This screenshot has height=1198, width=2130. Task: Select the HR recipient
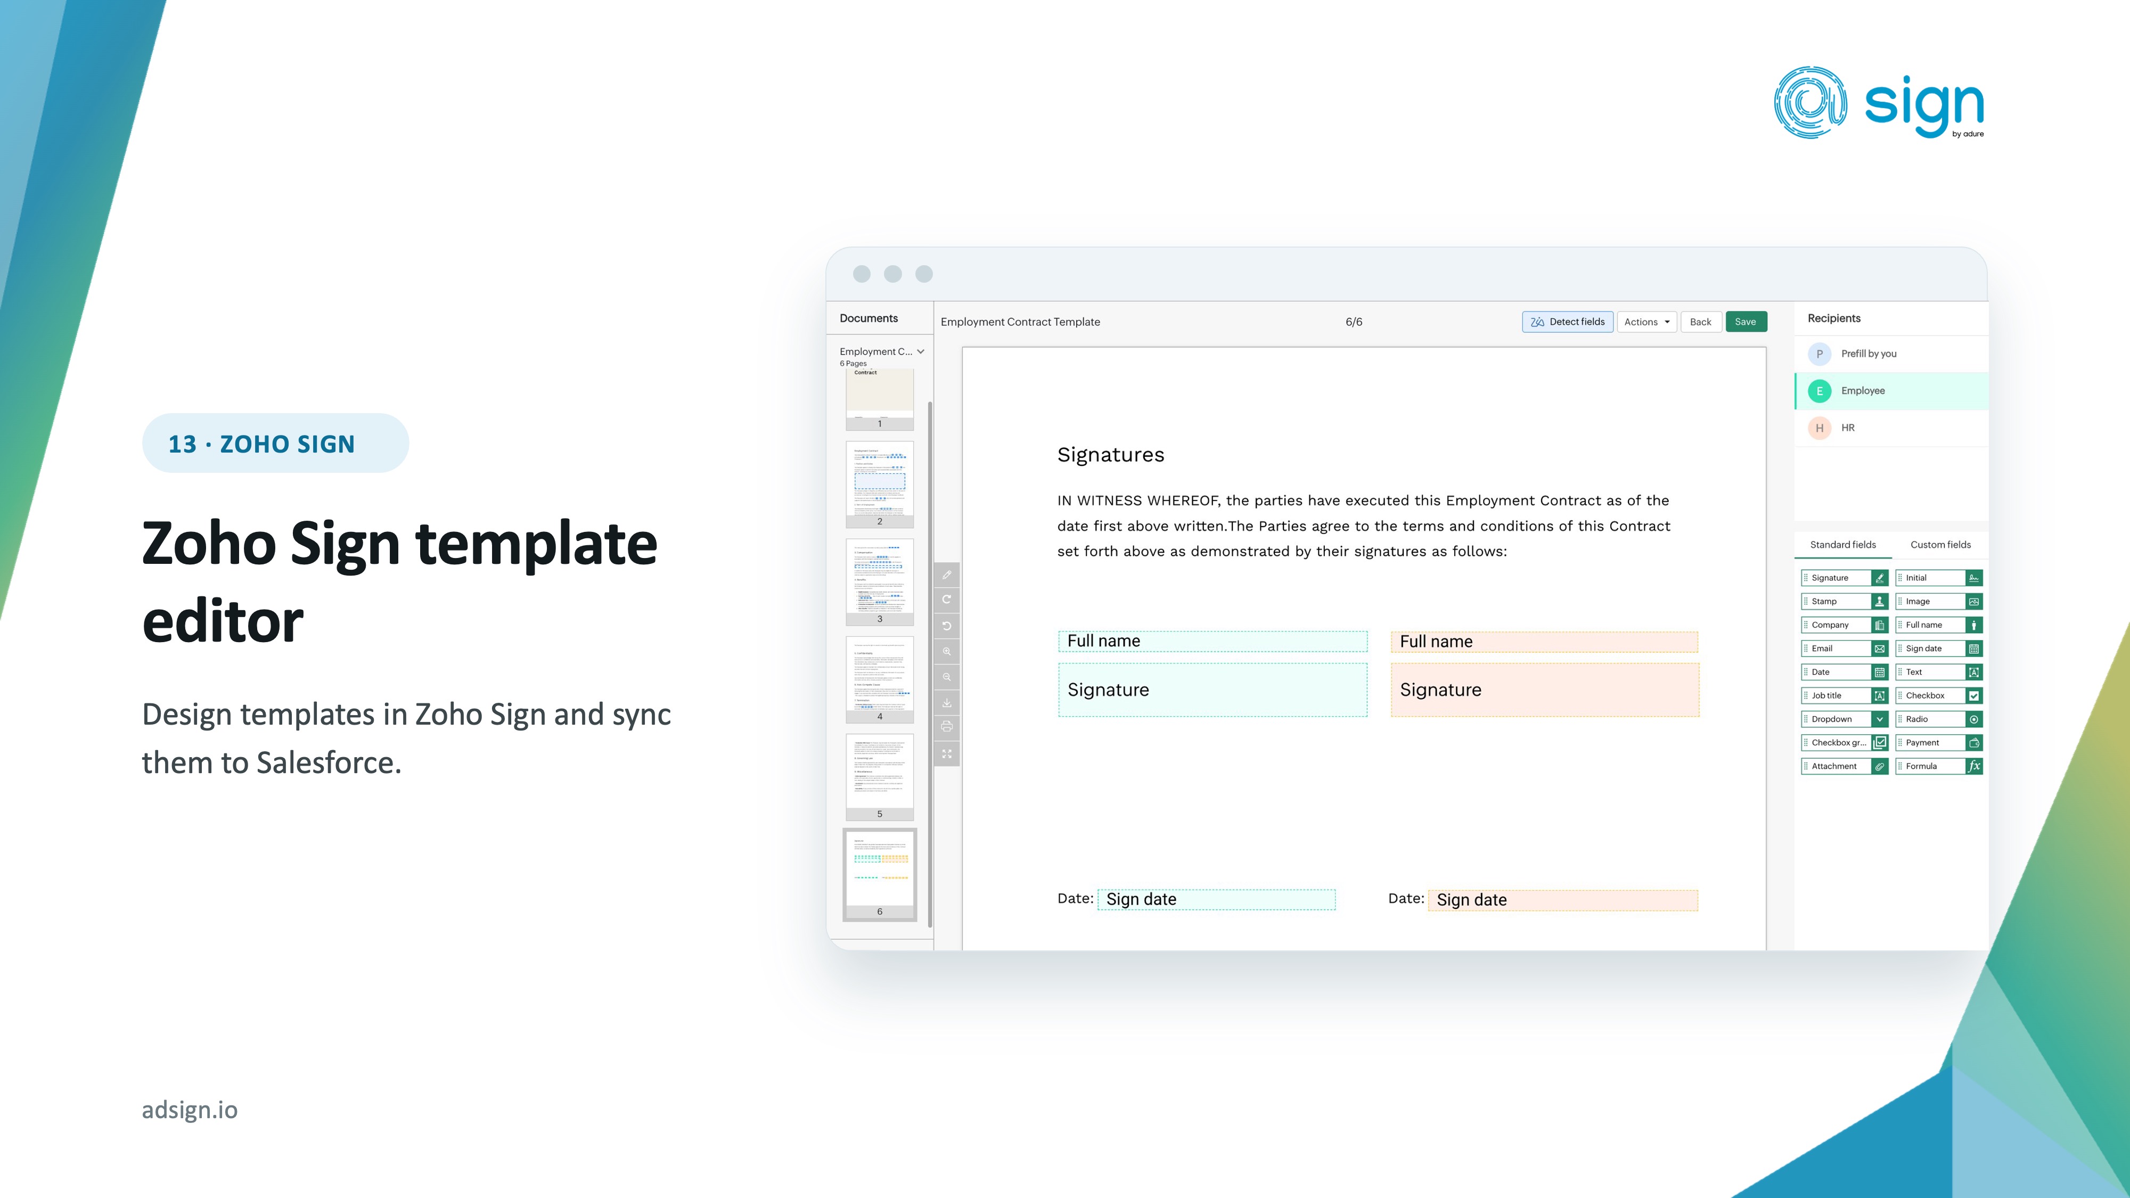[x=1891, y=428]
